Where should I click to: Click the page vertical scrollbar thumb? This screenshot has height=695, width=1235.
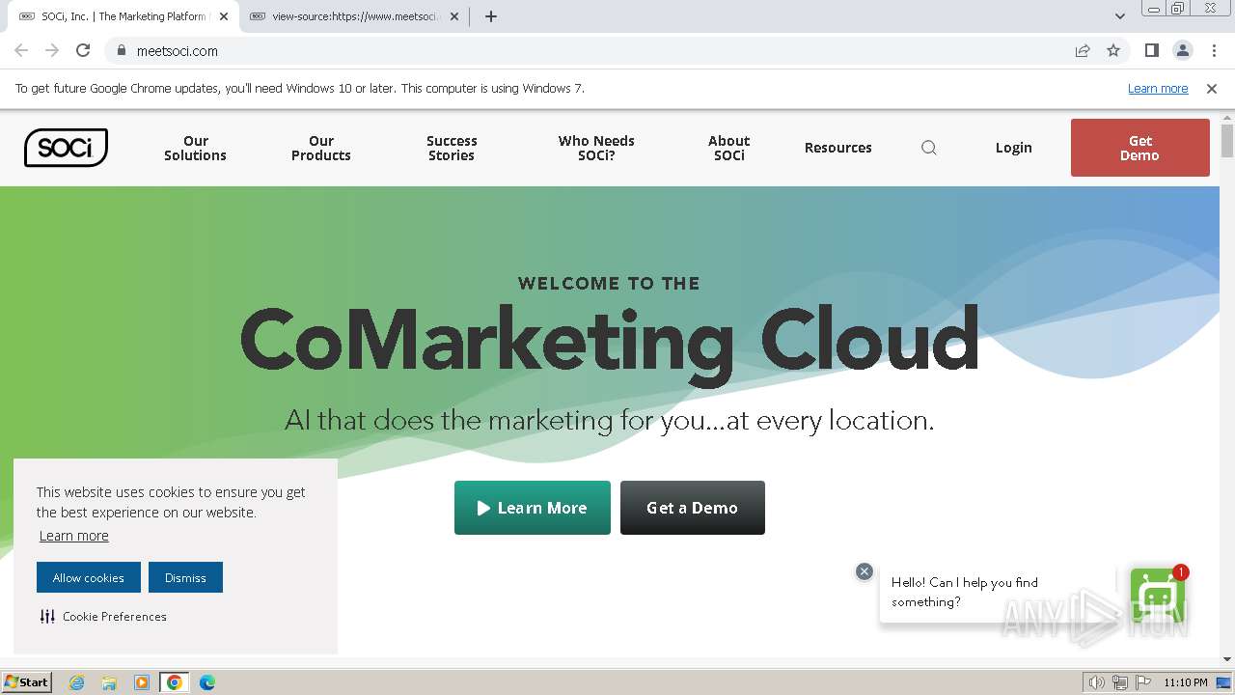[1227, 140]
